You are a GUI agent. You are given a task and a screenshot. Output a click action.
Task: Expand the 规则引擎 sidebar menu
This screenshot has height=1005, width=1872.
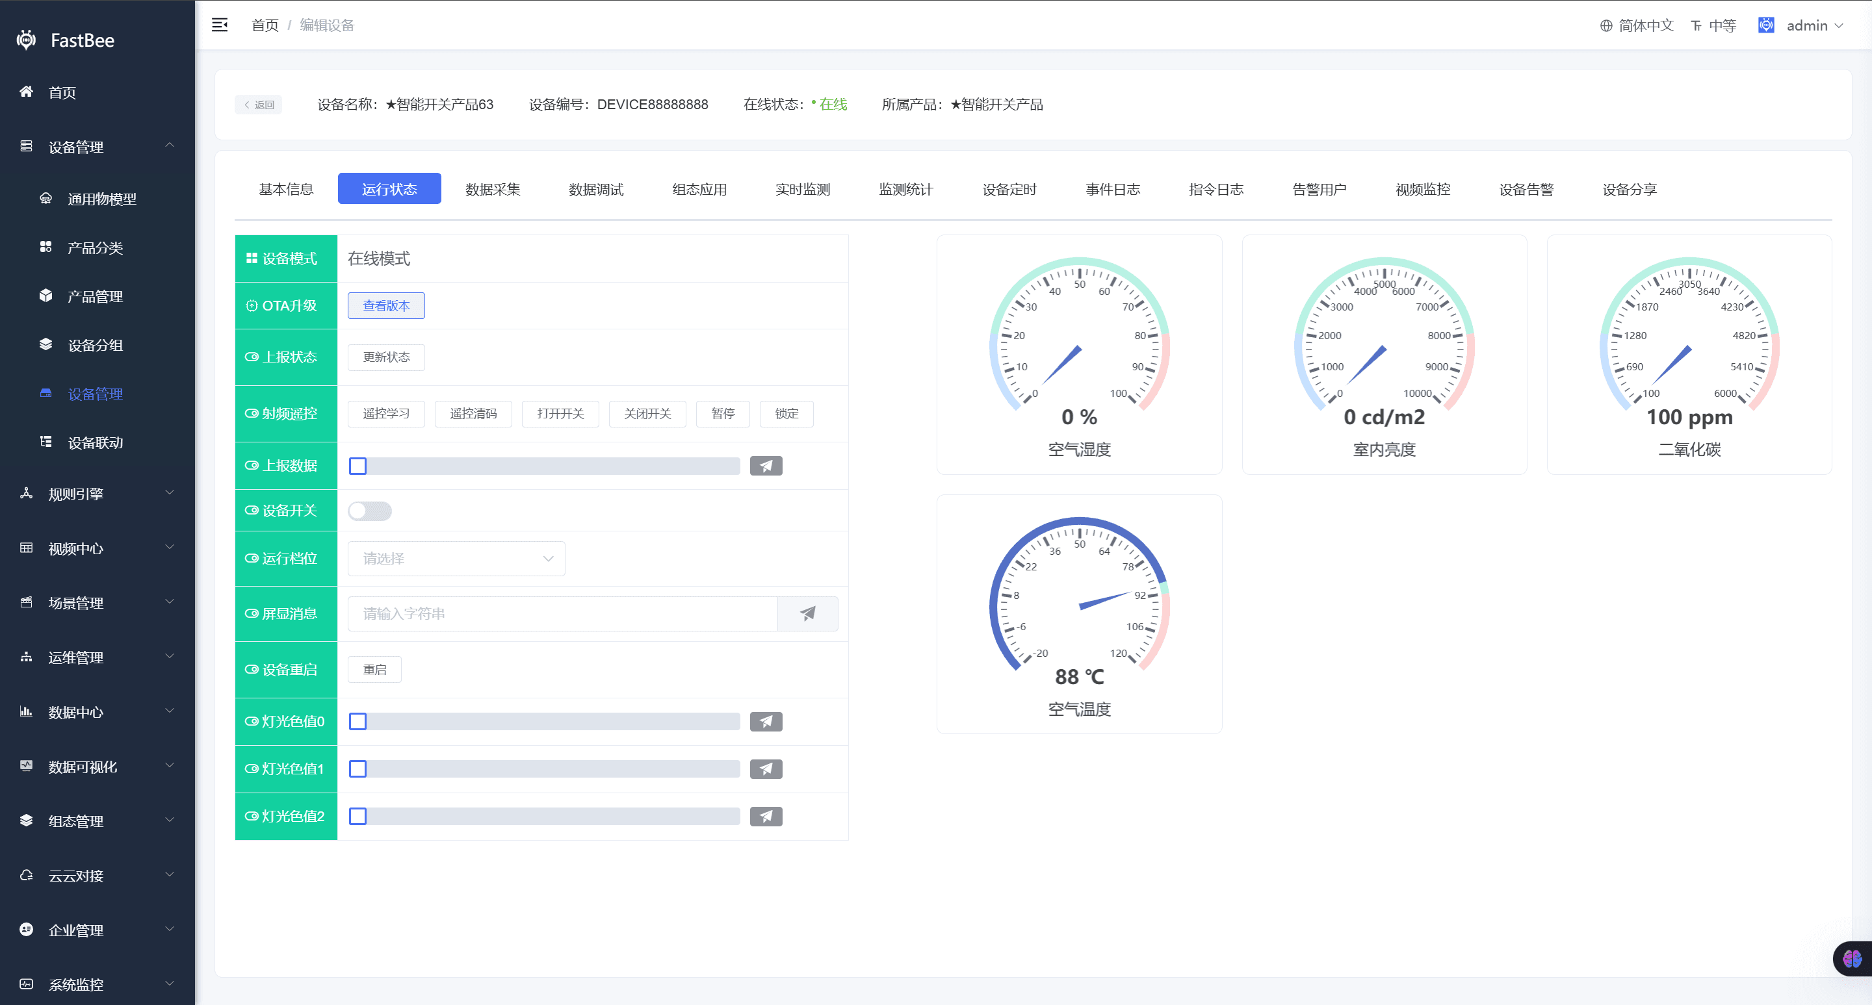coord(97,494)
